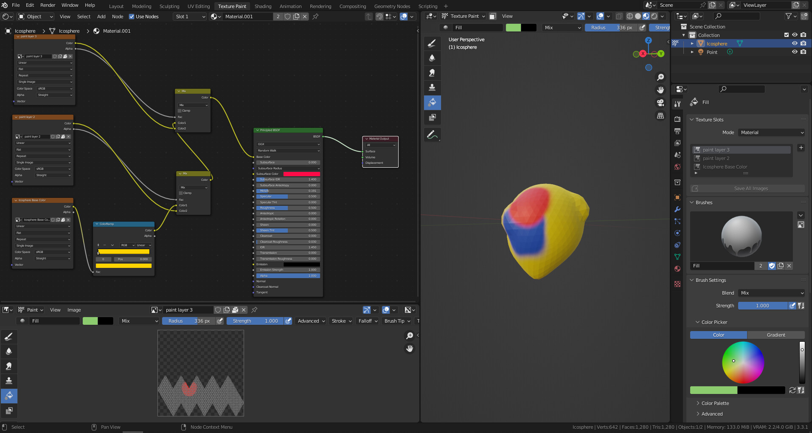Screen dimensions: 812x433
Task: Toggle Use Nodes in the shader editor
Action: coord(132,17)
